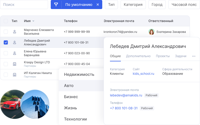Open the Категория filter dropdown
Screen dimensions: 200x125
click(x=133, y=5)
